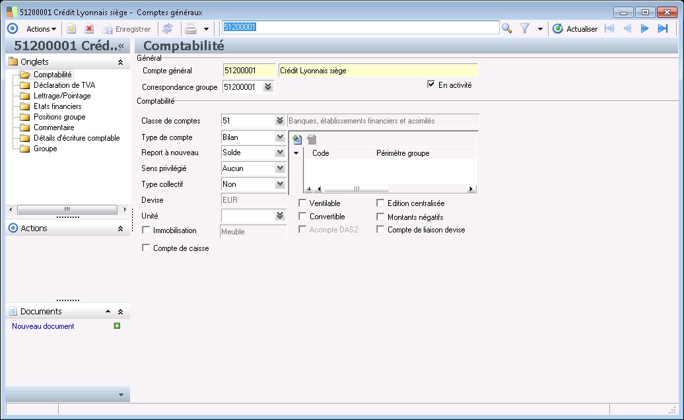684x420 pixels.
Task: Select the Comptabilité tab in tree
Action: (x=52, y=75)
